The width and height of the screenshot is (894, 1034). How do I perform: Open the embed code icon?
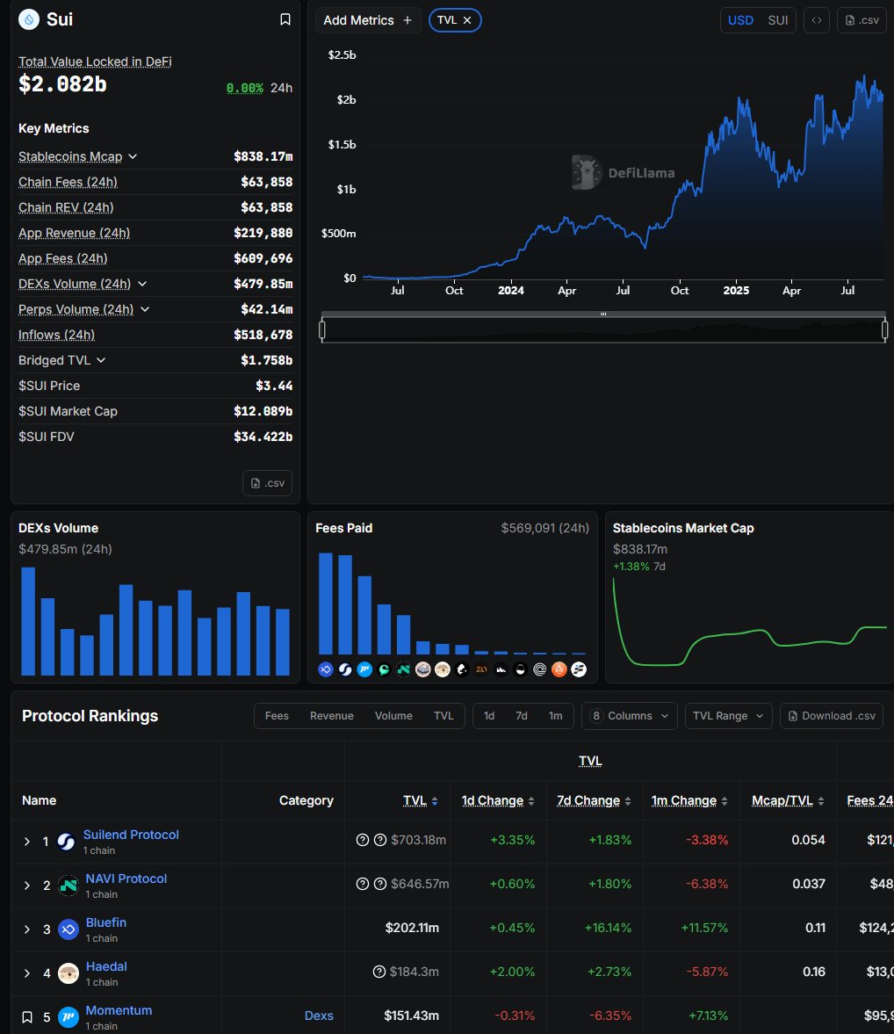point(816,20)
